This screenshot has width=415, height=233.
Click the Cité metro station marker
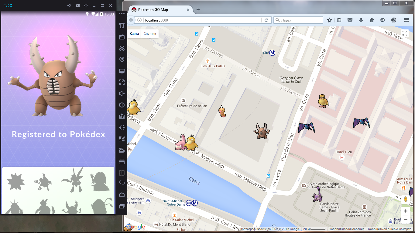click(273, 53)
